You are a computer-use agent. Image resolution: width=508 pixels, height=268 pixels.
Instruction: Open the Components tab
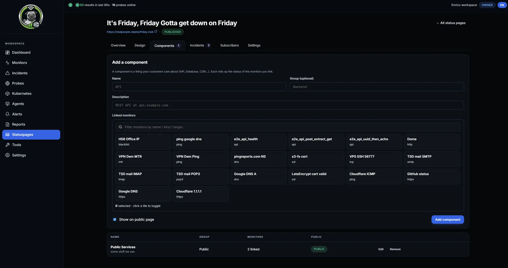168,46
